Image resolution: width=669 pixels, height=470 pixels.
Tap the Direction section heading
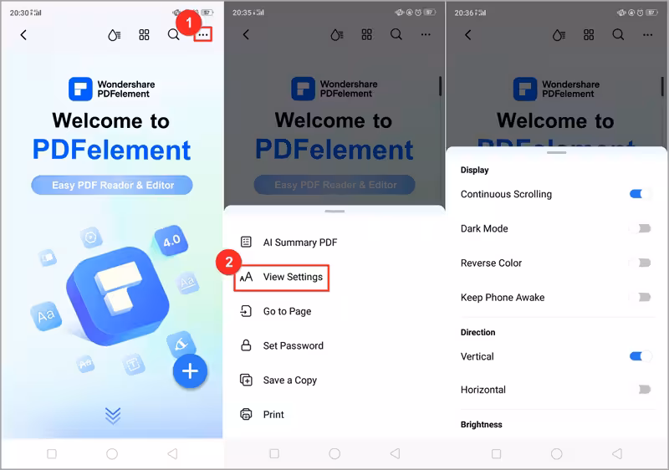click(x=477, y=332)
